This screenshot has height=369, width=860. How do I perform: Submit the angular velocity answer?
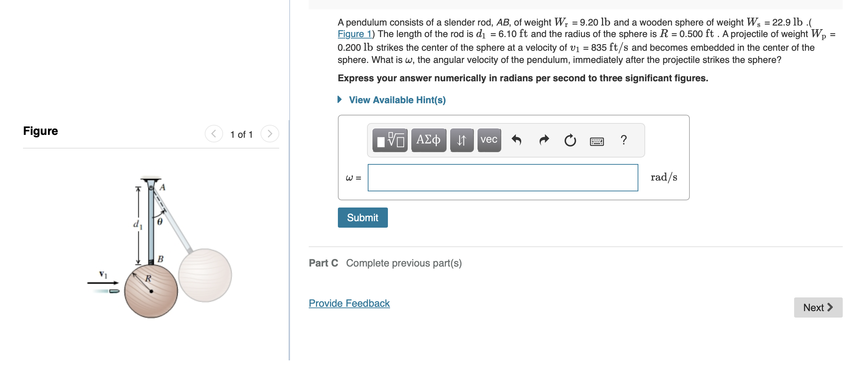pyautogui.click(x=362, y=217)
